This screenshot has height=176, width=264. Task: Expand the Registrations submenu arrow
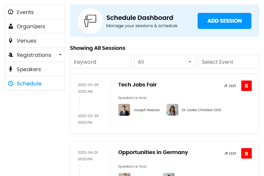(60, 55)
